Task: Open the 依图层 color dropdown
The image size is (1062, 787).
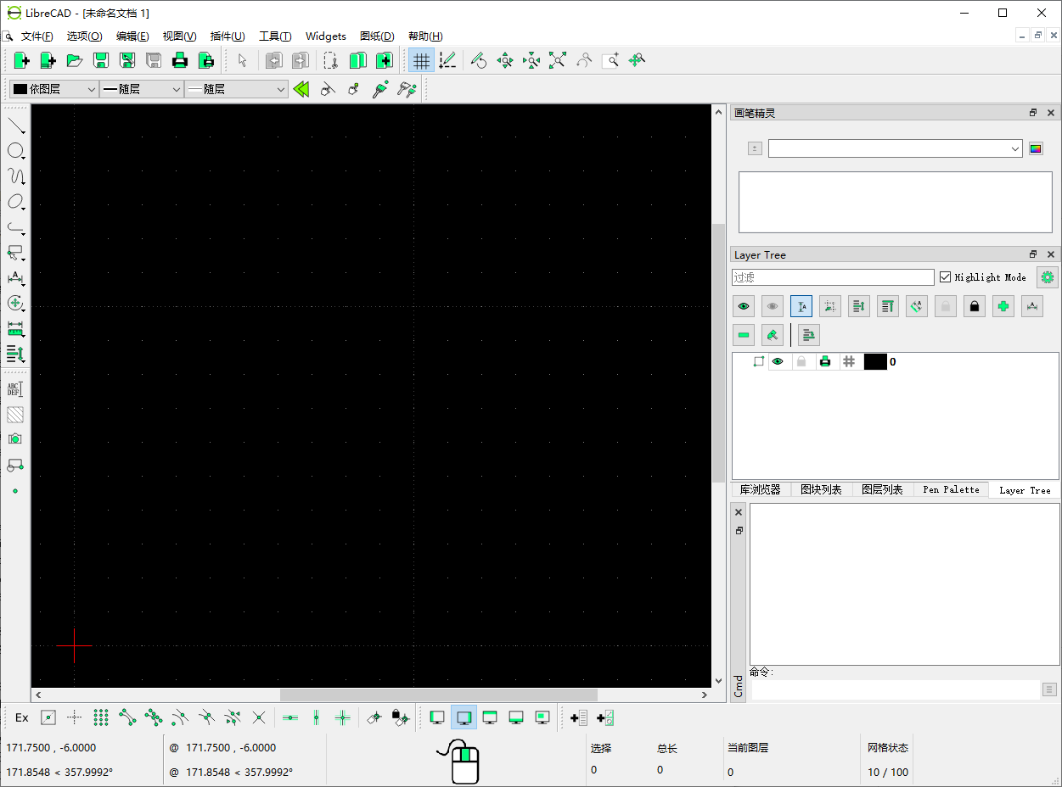Action: [54, 89]
